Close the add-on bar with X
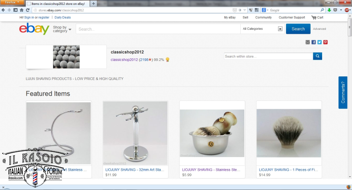Image resolution: width=352 pixels, height=190 pixels. coord(3,187)
